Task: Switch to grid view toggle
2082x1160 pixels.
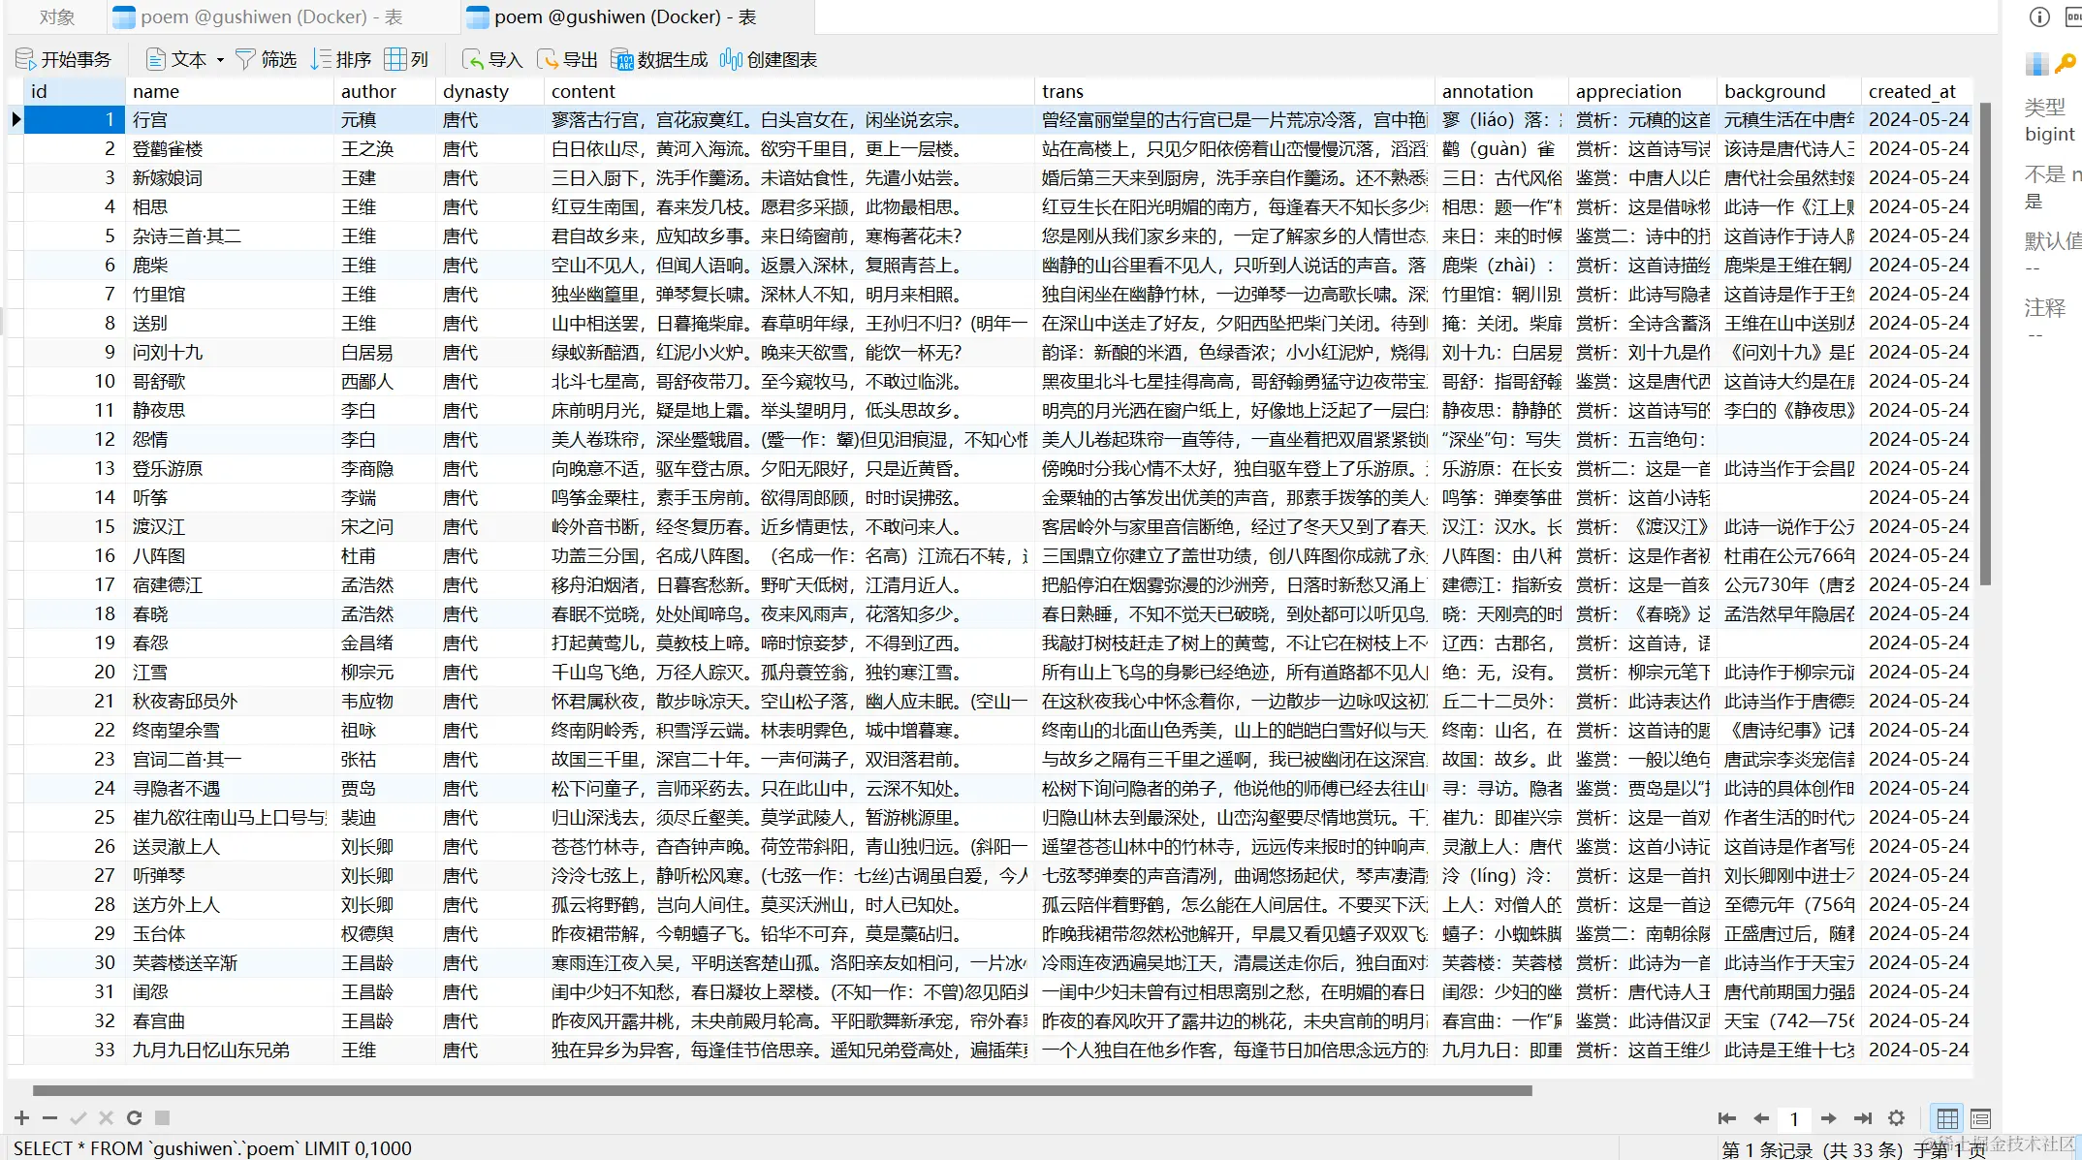Action: [x=1946, y=1118]
